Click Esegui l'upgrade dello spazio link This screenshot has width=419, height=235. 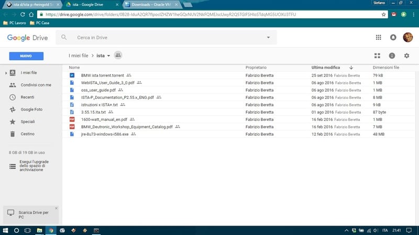[34, 165]
